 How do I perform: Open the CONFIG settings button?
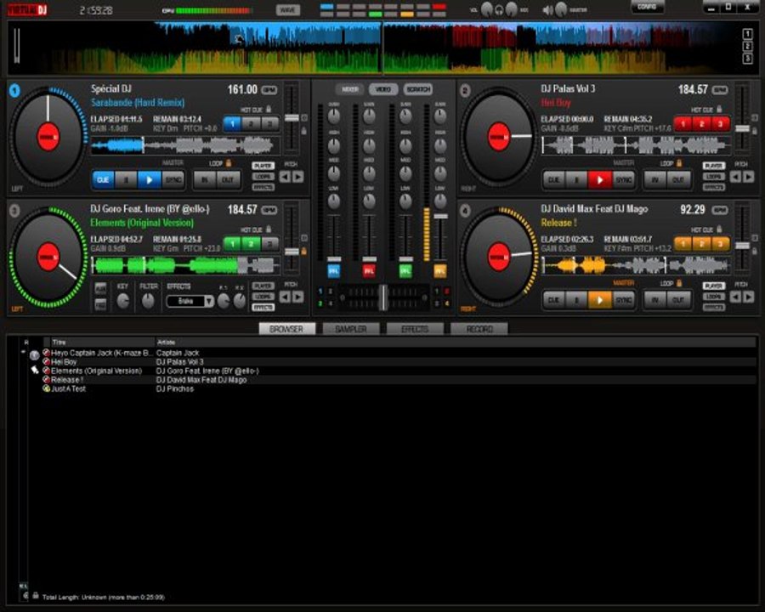click(647, 7)
